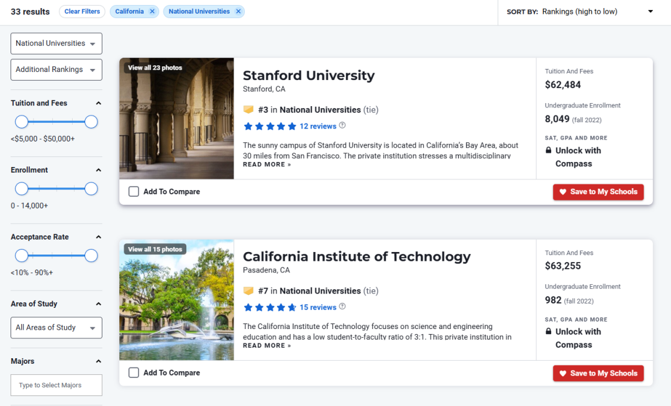Click the Tuition and Fees maximum slider handle
The width and height of the screenshot is (671, 406).
point(91,122)
